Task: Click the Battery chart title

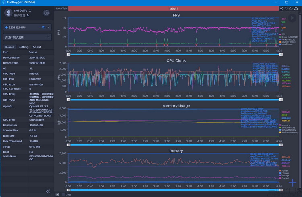Action: pyautogui.click(x=176, y=151)
